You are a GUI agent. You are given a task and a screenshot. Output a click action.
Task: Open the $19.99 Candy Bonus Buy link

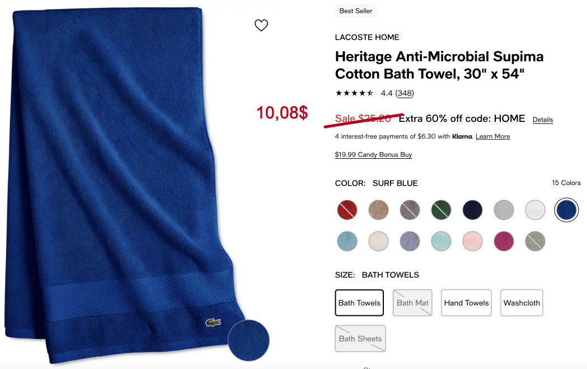pyautogui.click(x=373, y=155)
